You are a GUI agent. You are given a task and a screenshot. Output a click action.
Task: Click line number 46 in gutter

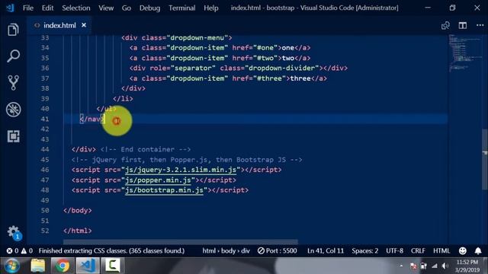45,170
